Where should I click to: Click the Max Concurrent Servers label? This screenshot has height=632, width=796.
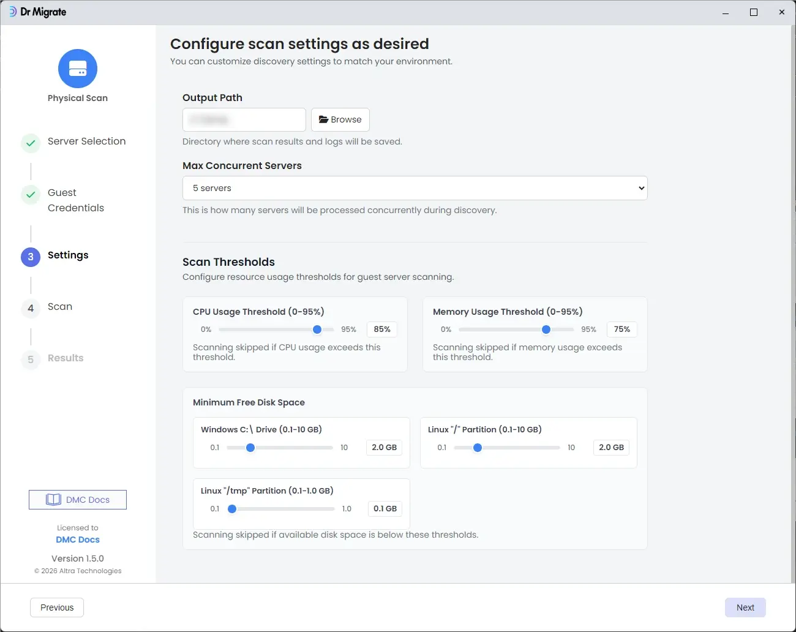(x=242, y=165)
